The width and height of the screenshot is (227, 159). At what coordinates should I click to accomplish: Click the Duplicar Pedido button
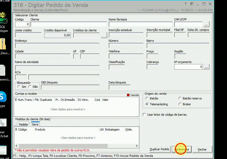point(159,149)
